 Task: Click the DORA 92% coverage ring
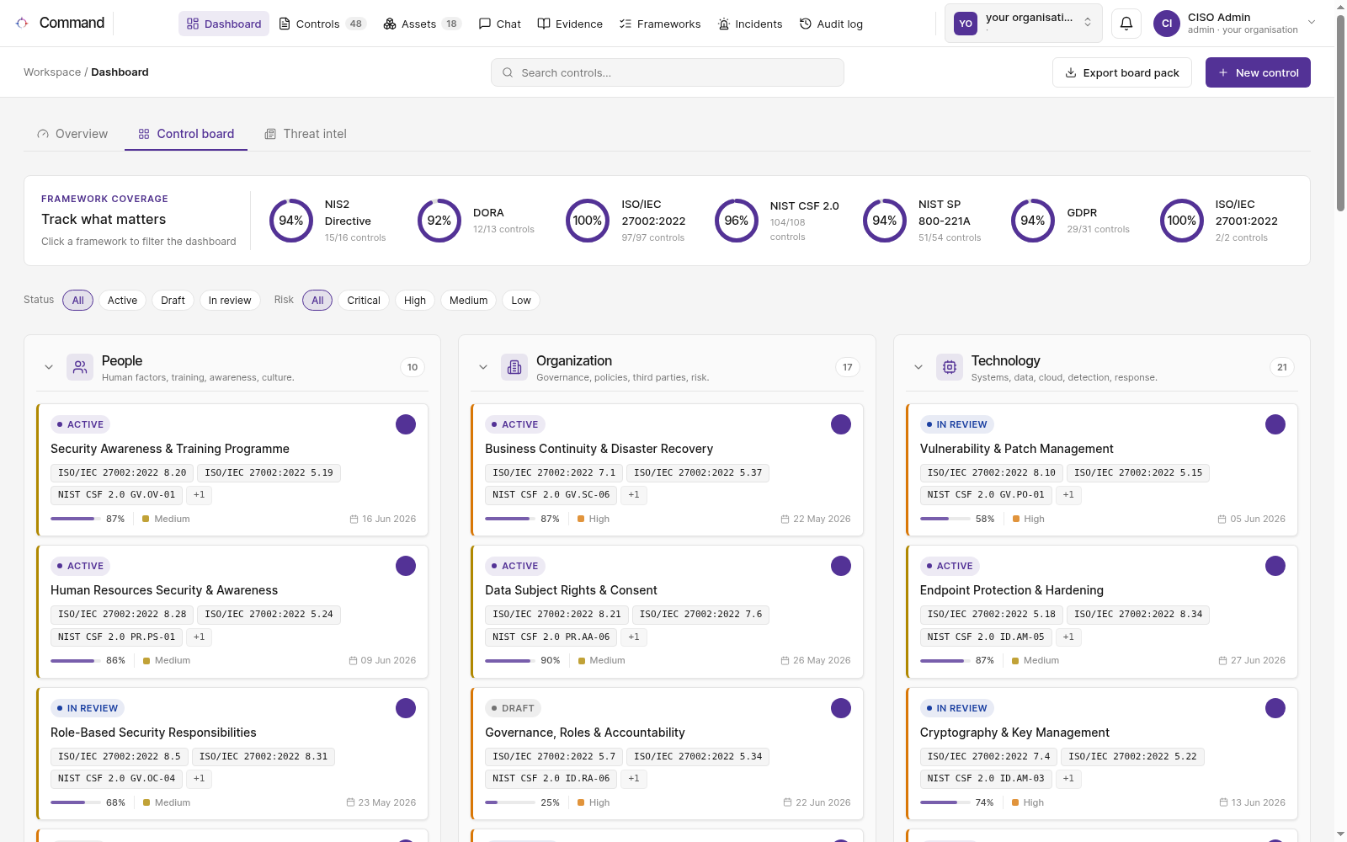[439, 221]
